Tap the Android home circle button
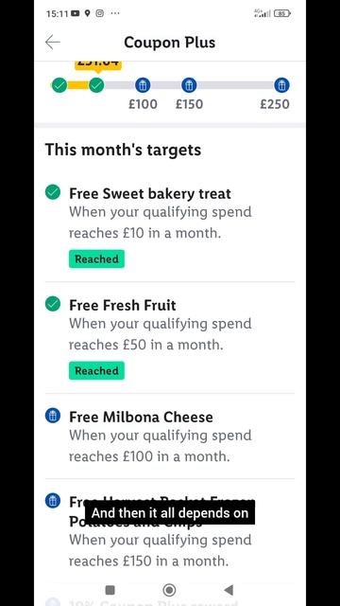The width and height of the screenshot is (340, 606). tap(169, 590)
